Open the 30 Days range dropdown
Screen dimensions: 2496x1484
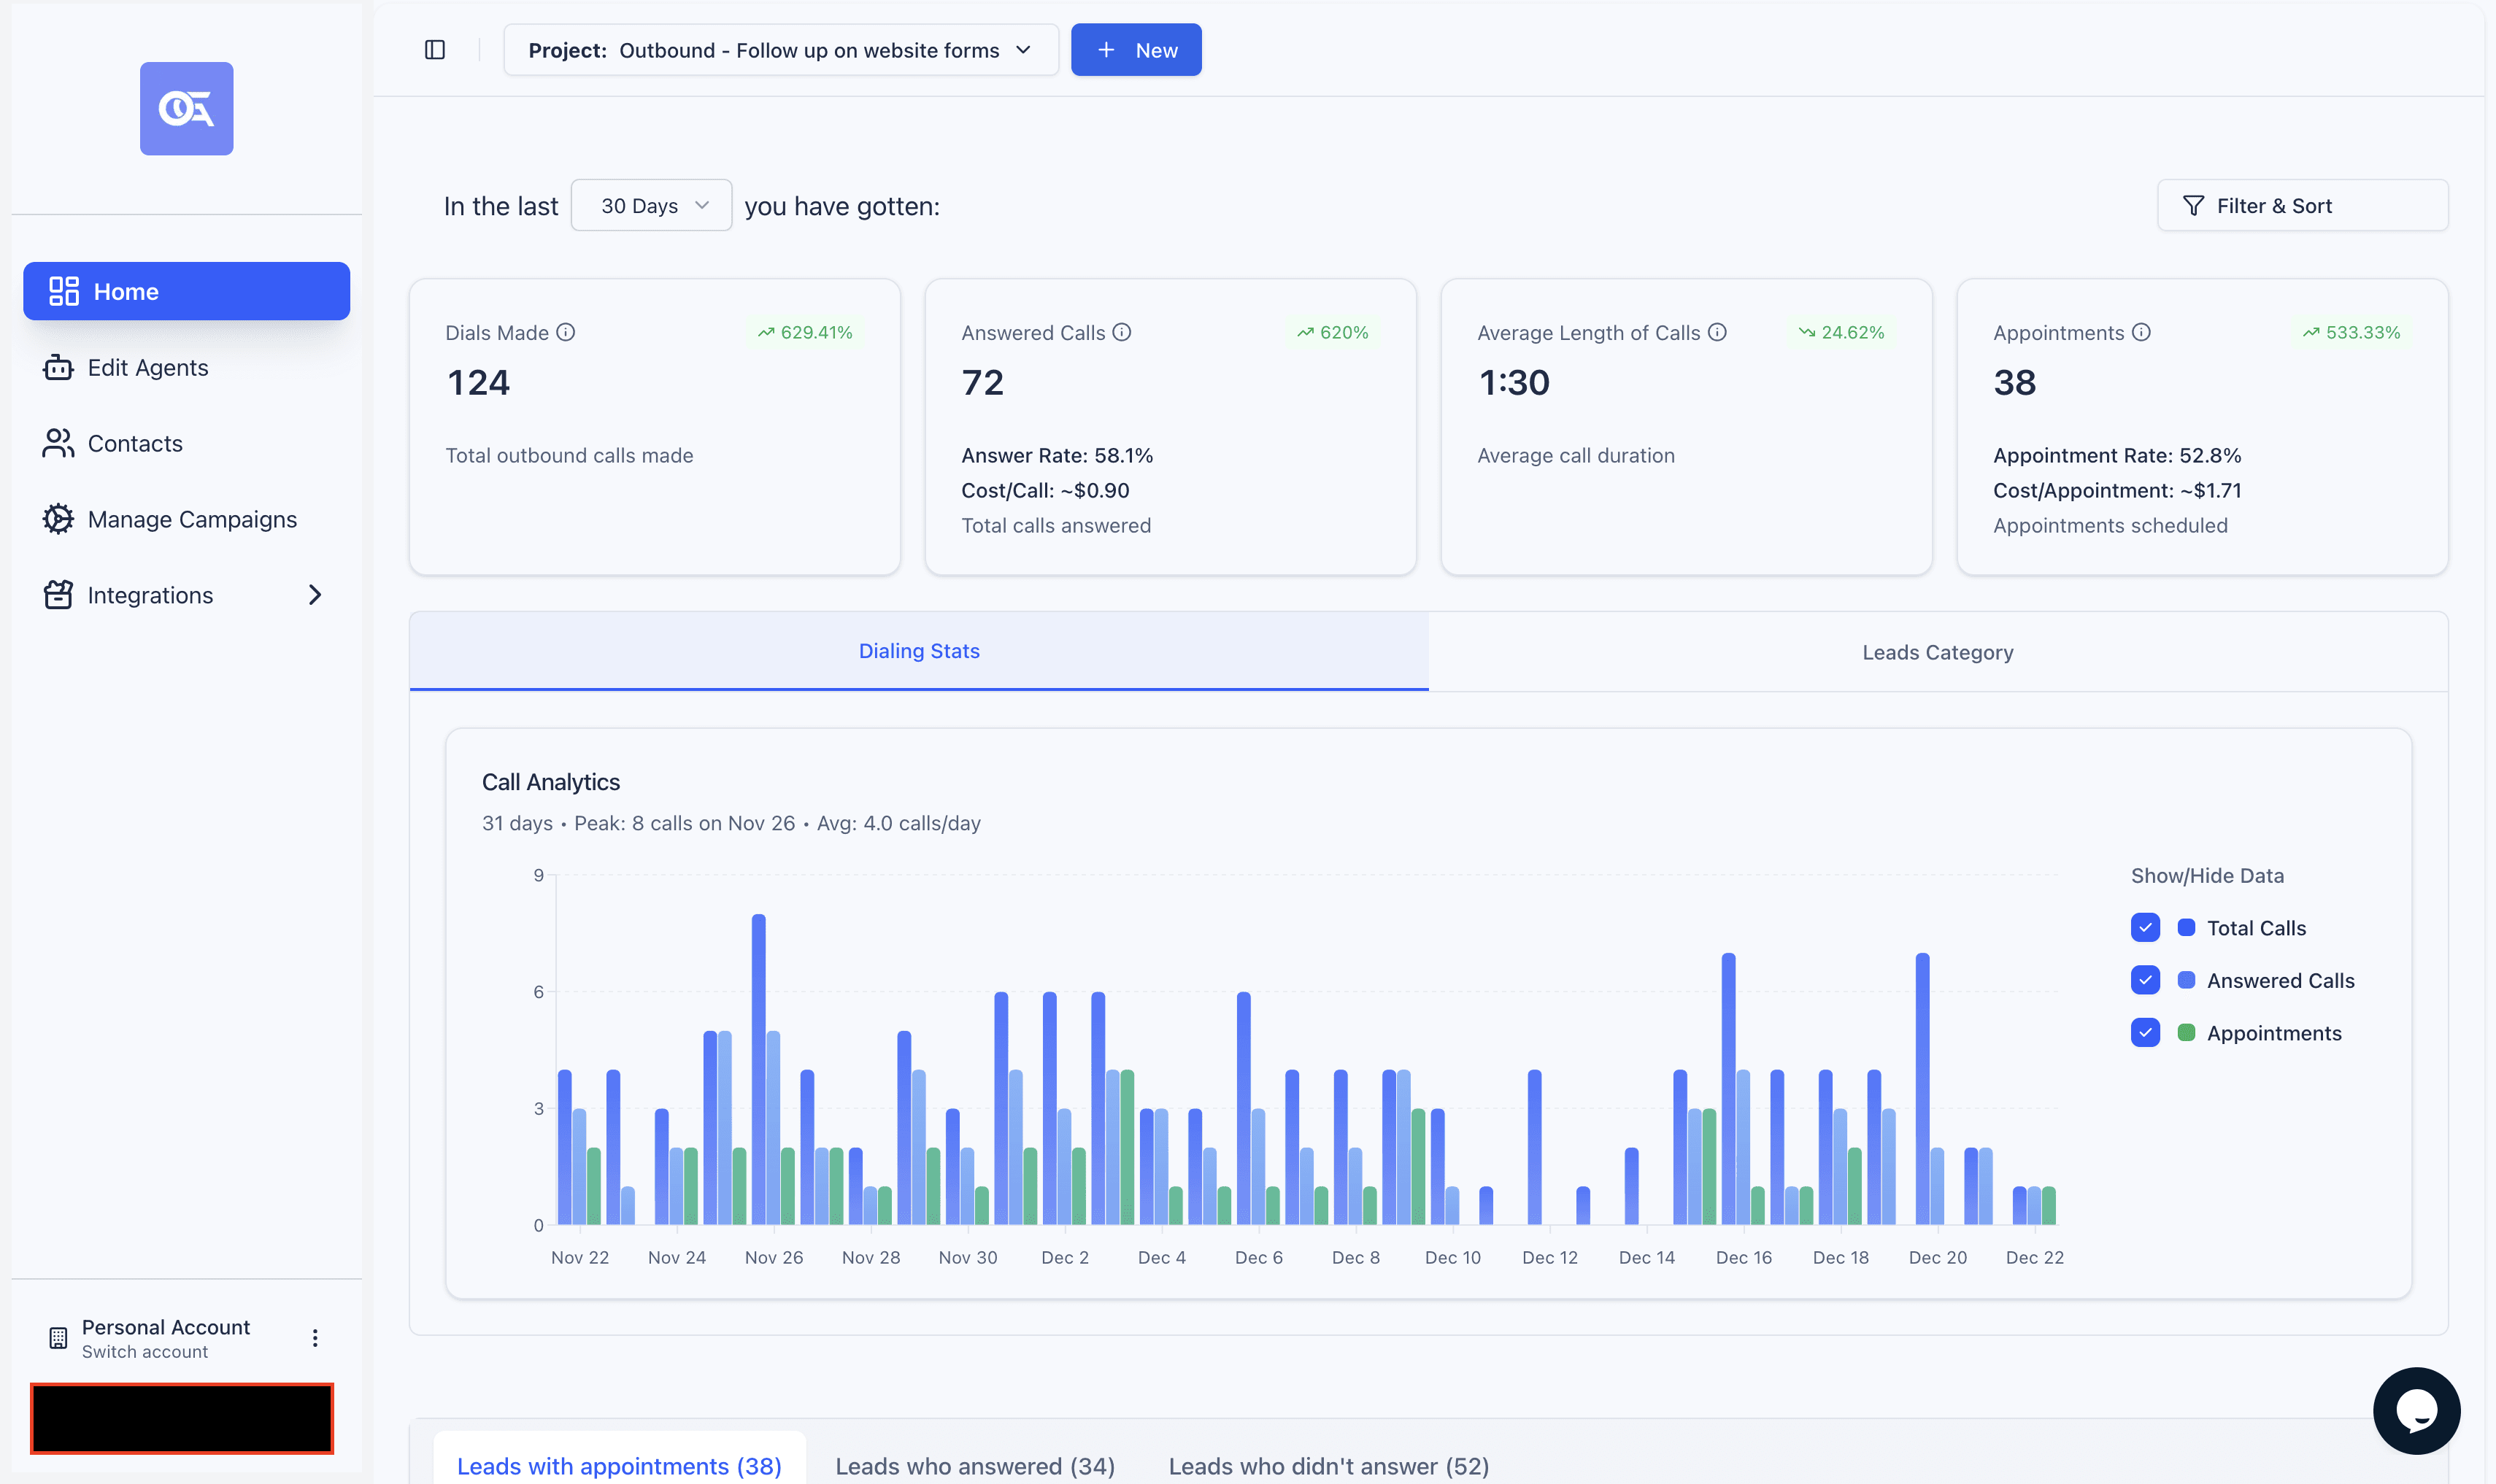651,205
